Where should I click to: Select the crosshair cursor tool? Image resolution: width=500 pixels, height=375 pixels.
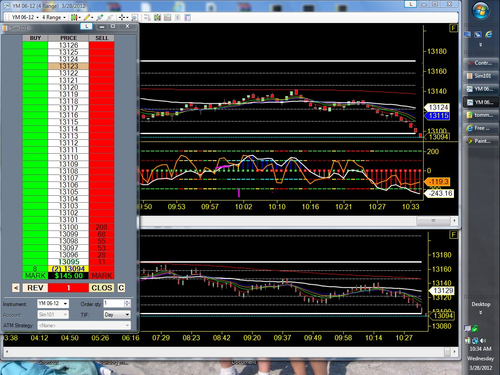click(x=122, y=17)
